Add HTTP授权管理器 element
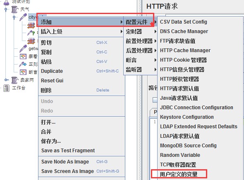Image resolution: width=244 pixels, height=180 pixels. [x=200, y=79]
